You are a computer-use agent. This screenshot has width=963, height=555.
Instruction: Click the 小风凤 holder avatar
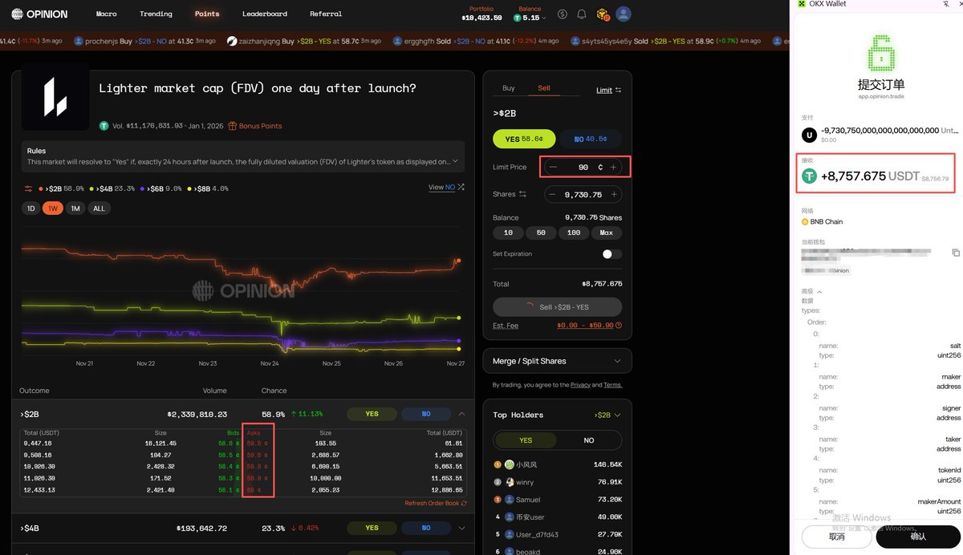[x=510, y=464]
